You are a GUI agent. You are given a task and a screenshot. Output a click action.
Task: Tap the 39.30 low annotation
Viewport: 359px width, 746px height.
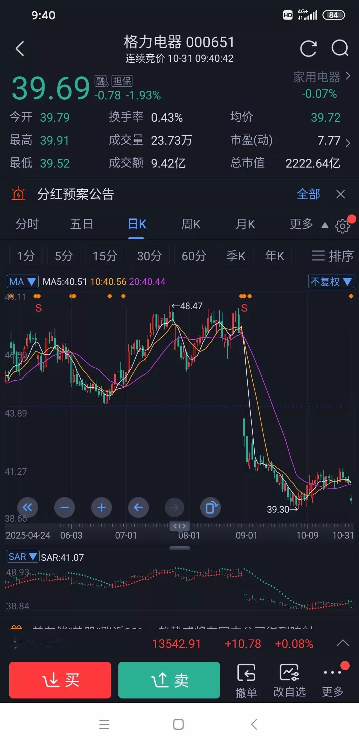[283, 509]
